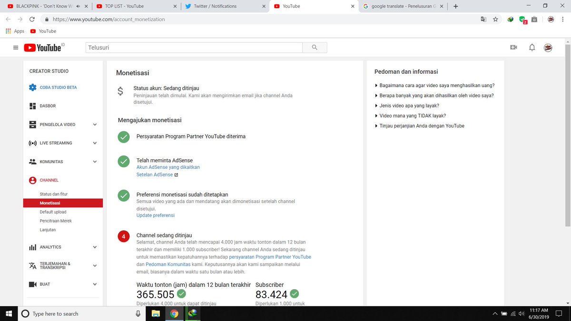Expand the Pengelola Video section
571x321 pixels.
click(x=95, y=125)
